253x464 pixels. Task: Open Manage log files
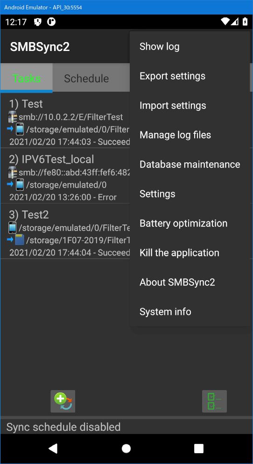(x=190, y=135)
